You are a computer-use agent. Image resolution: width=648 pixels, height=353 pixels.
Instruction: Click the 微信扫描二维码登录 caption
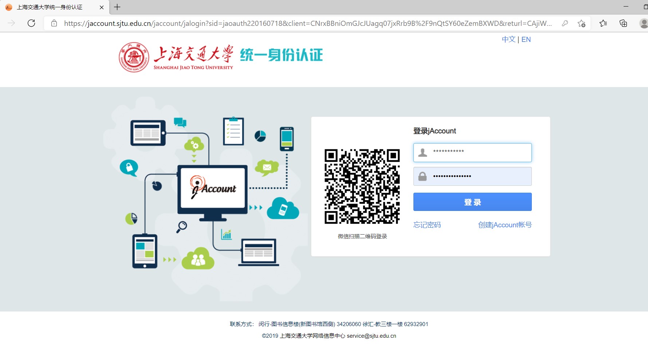click(362, 236)
